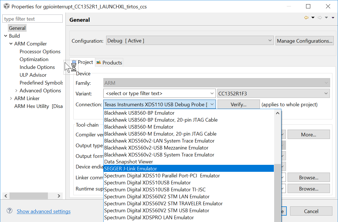The width and height of the screenshot is (338, 222).
Task: Open the Show advanced settings link
Action: 43,211
